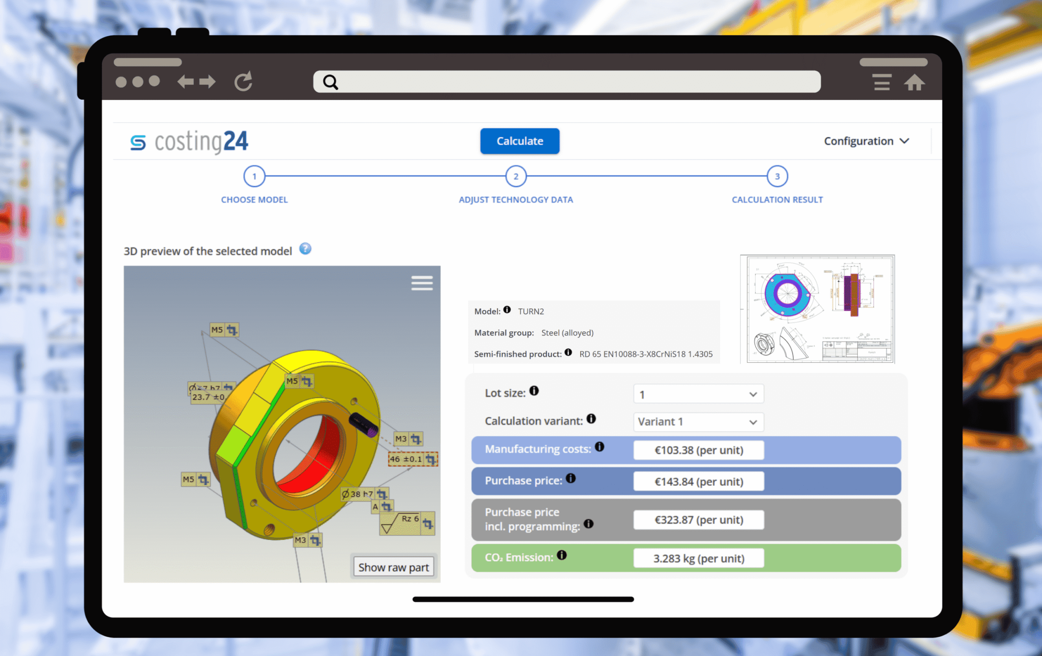Screen dimensions: 1042x656
Task: Click info icon next to Manufacturing costs
Action: click(599, 447)
